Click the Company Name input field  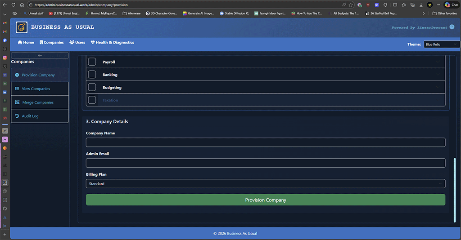coord(265,142)
